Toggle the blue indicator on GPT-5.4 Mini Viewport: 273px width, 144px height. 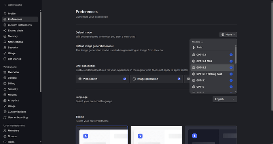tap(231, 61)
